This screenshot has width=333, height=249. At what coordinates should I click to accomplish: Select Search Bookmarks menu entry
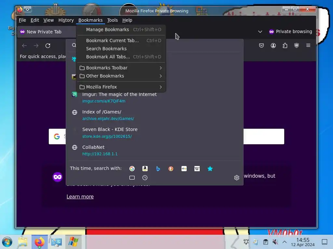pyautogui.click(x=121, y=49)
